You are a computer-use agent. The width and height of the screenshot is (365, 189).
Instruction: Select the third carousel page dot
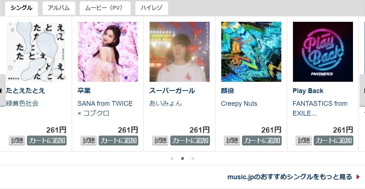(x=193, y=158)
